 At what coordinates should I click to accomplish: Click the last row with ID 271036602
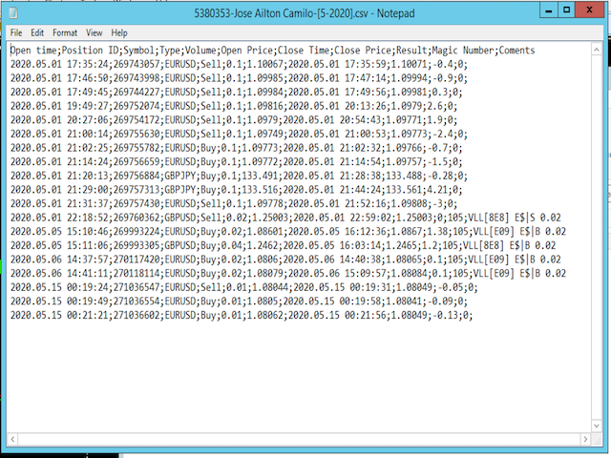(242, 316)
